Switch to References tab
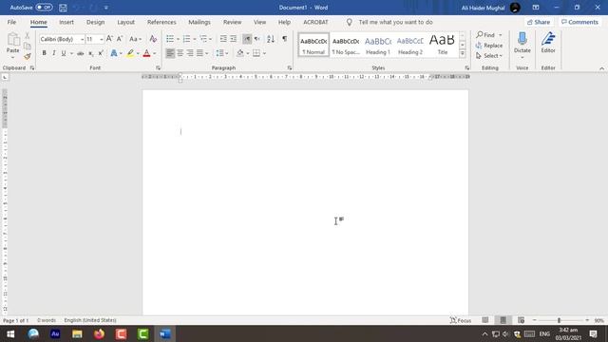The image size is (608, 342). pos(161,22)
